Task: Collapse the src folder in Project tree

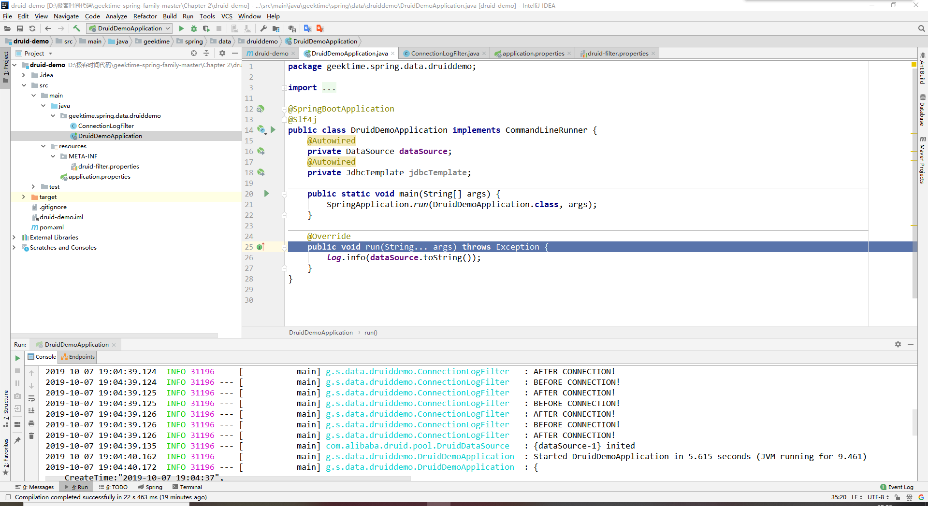Action: click(x=24, y=85)
